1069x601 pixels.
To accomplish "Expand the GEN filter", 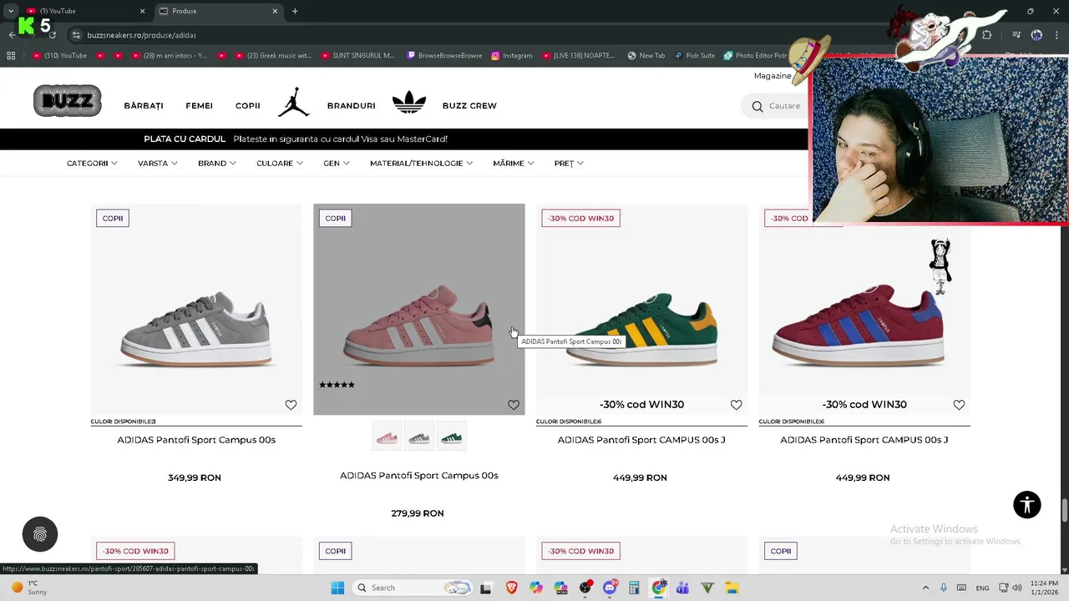I will tap(337, 164).
